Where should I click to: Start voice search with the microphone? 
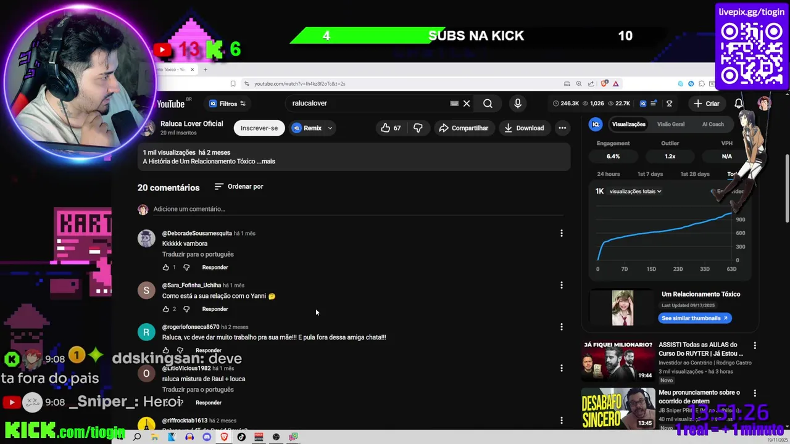(x=518, y=104)
